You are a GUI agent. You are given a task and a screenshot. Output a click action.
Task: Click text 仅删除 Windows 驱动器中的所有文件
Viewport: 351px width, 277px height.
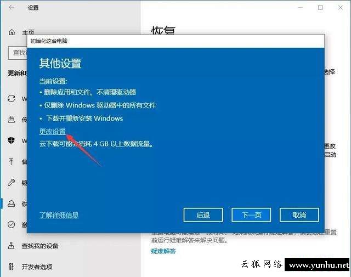[100, 105]
